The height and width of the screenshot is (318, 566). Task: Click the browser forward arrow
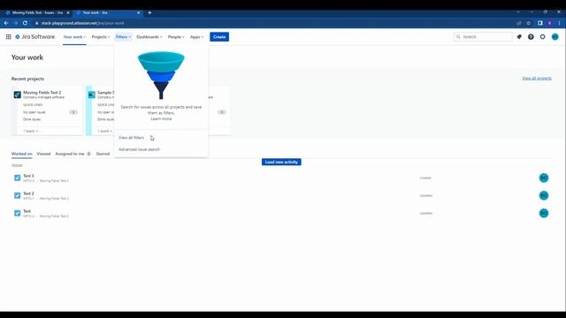coord(16,23)
